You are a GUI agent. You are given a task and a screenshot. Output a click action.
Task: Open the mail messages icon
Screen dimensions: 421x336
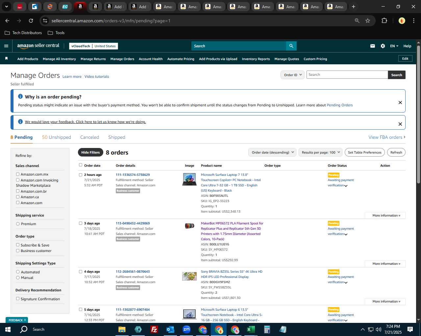373,46
